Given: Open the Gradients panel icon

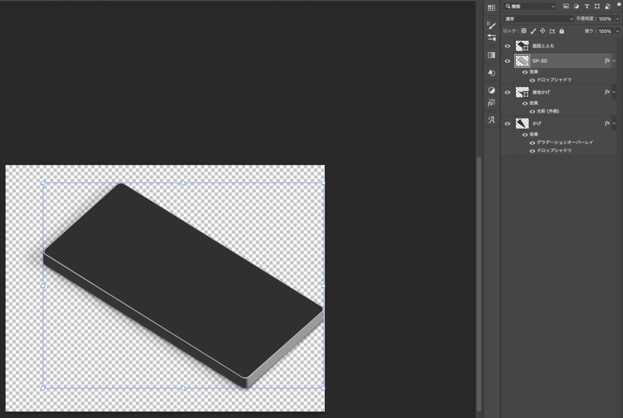Looking at the screenshot, I should click(492, 55).
